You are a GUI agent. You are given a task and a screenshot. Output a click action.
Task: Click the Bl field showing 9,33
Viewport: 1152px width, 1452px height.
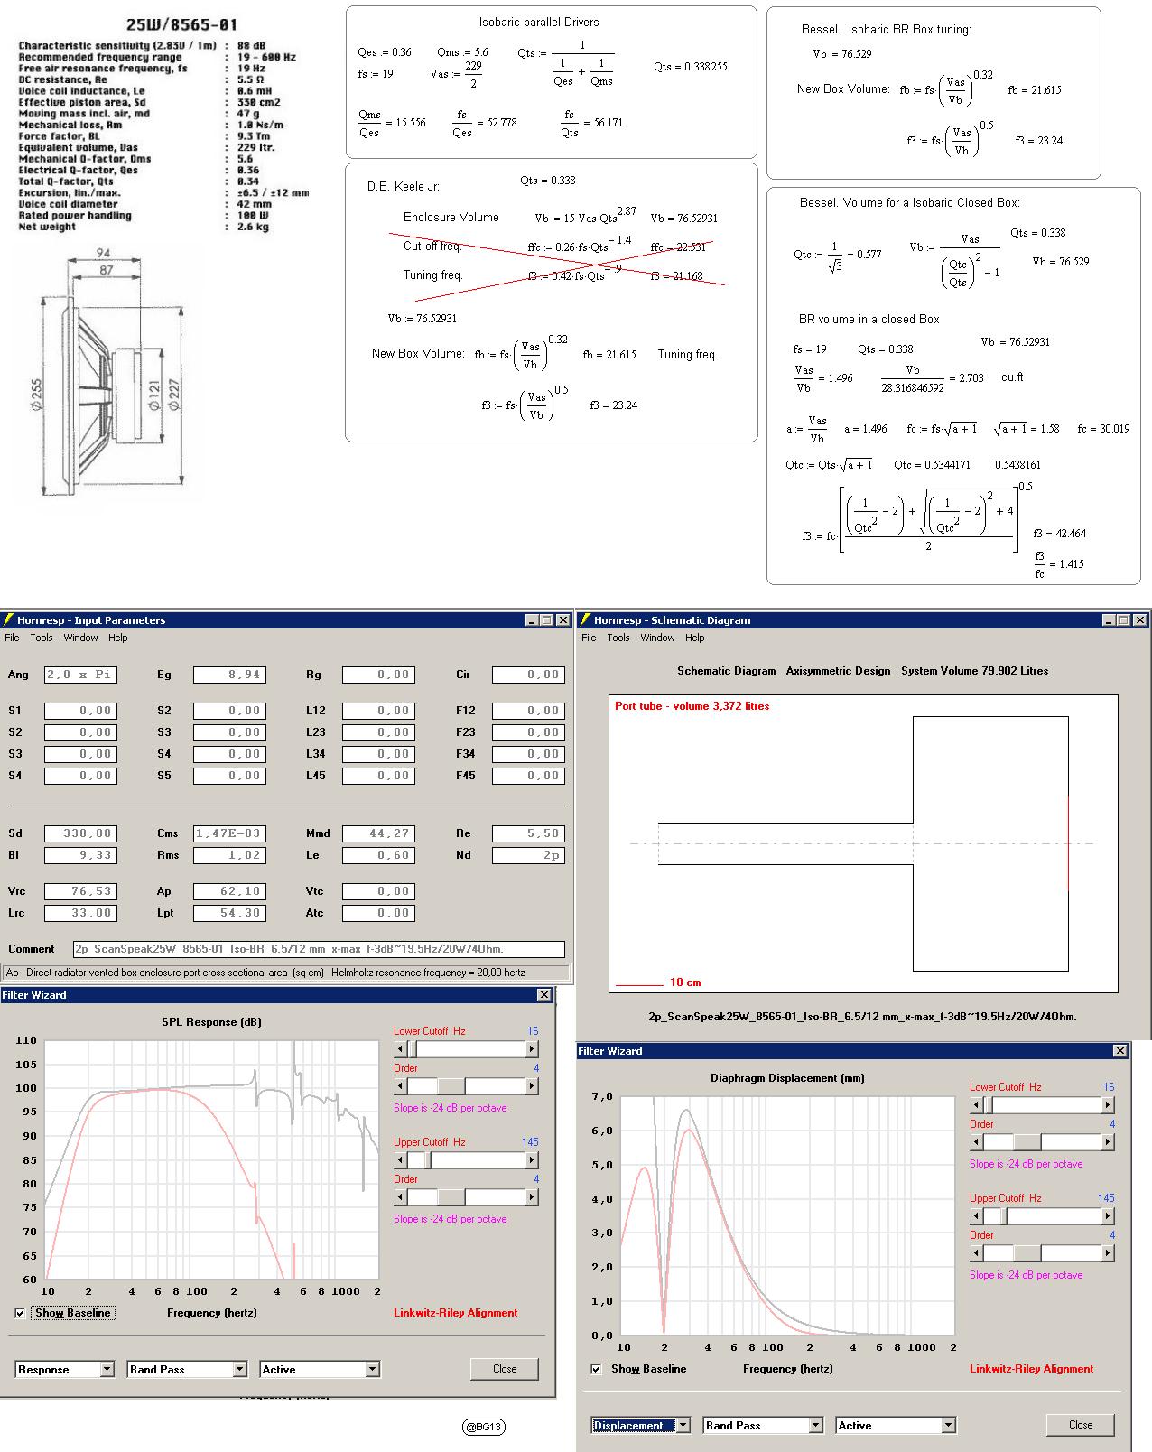point(80,855)
